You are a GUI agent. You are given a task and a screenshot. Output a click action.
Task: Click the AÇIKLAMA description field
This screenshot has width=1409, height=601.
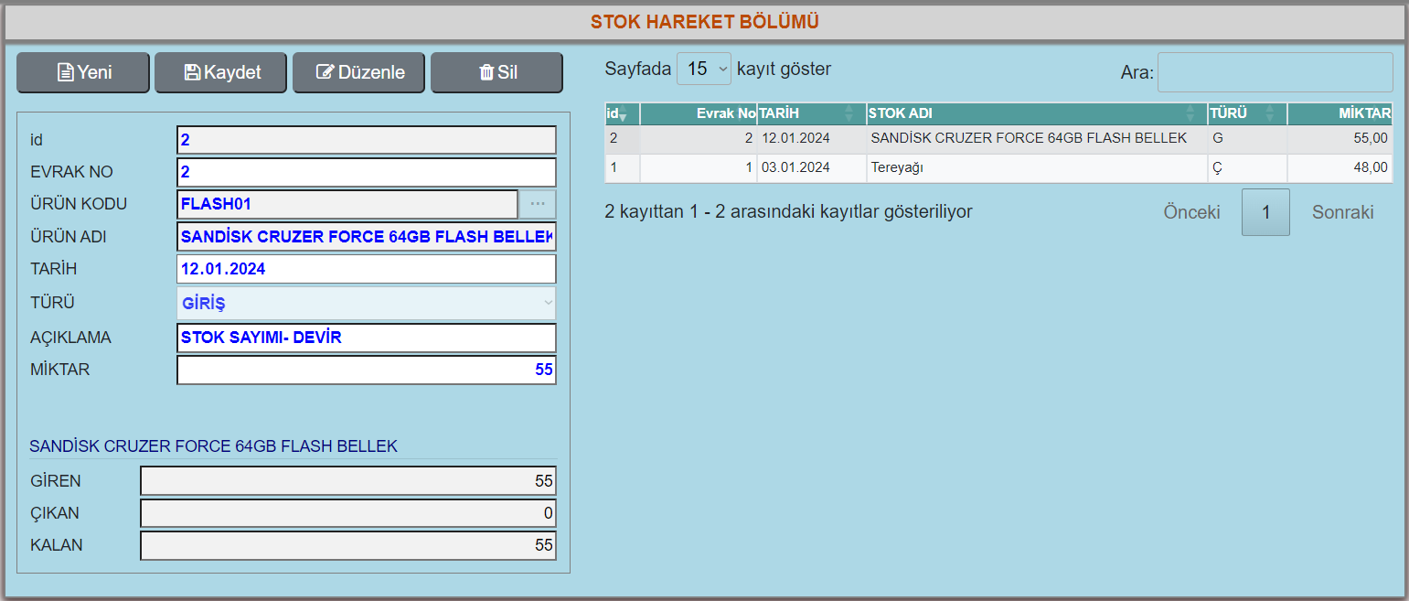coord(366,338)
